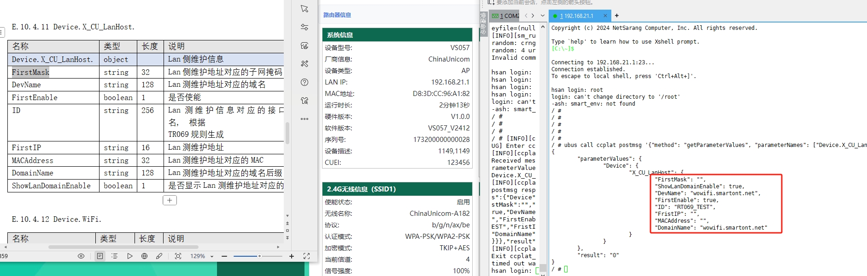867x276 pixels.
Task: Open the magic tools icon in sidebar
Action: coord(305,64)
